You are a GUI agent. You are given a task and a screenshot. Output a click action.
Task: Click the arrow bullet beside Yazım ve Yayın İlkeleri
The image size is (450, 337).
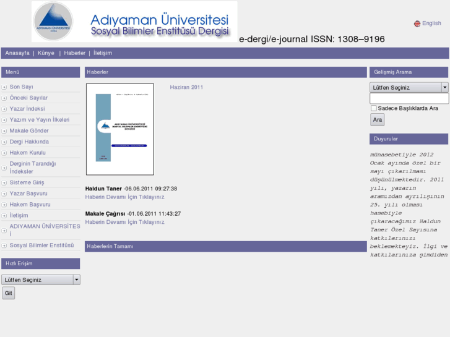coord(4,120)
